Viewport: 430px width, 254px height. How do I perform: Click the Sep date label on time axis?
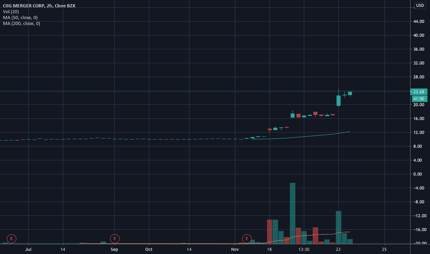click(x=114, y=249)
